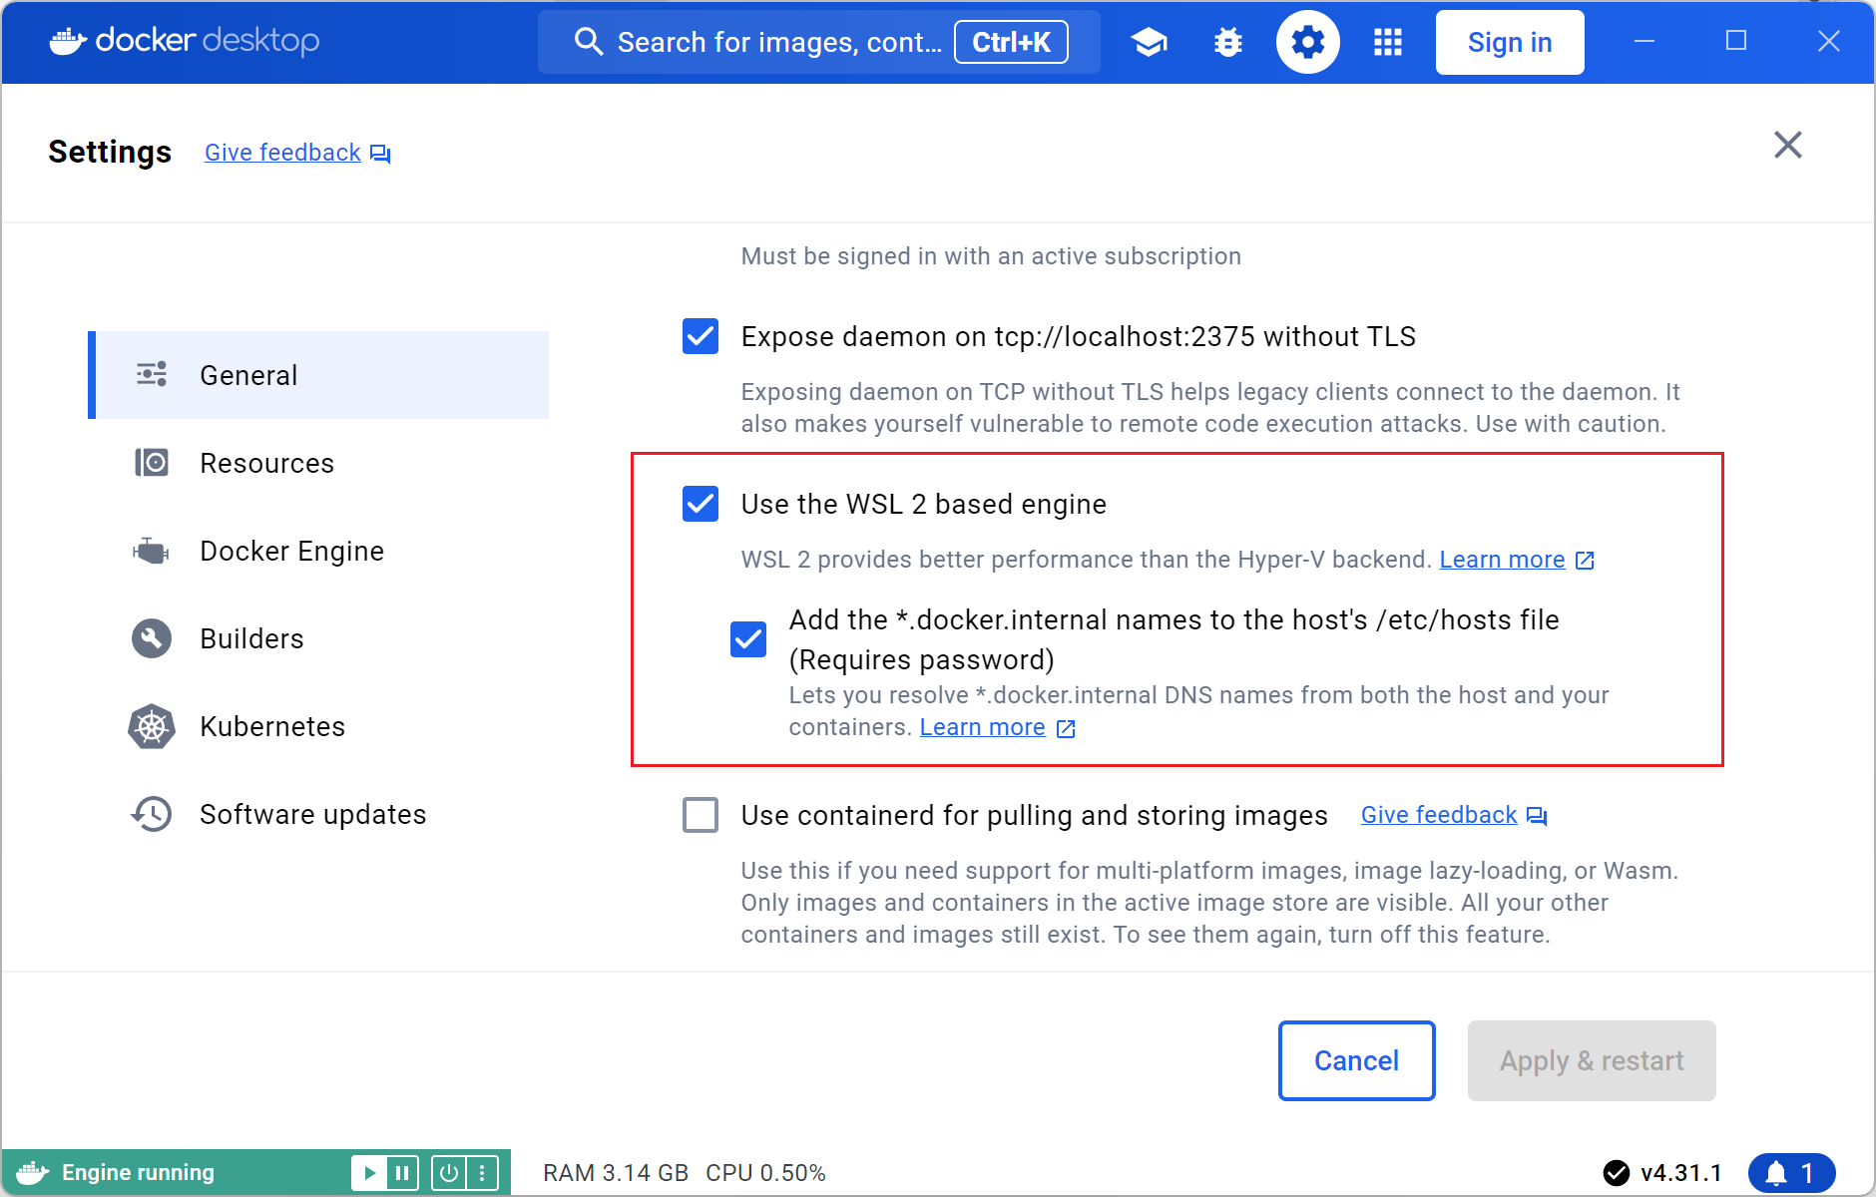
Task: Click the feedback chat icon beside Settings title
Action: pyautogui.click(x=380, y=154)
